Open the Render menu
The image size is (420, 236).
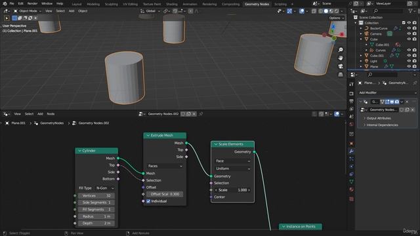pyautogui.click(x=32, y=4)
